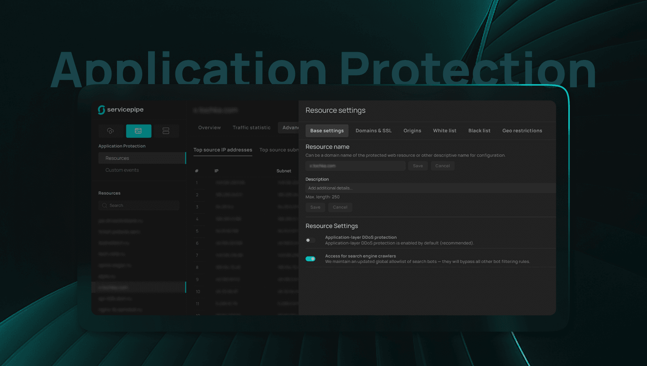Click the IP column header
This screenshot has width=647, height=366.
tap(216, 171)
